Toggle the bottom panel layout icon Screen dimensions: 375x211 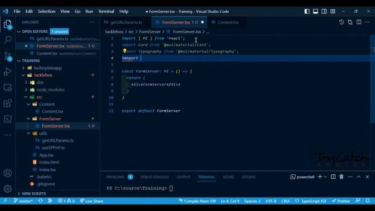[x=315, y=11]
